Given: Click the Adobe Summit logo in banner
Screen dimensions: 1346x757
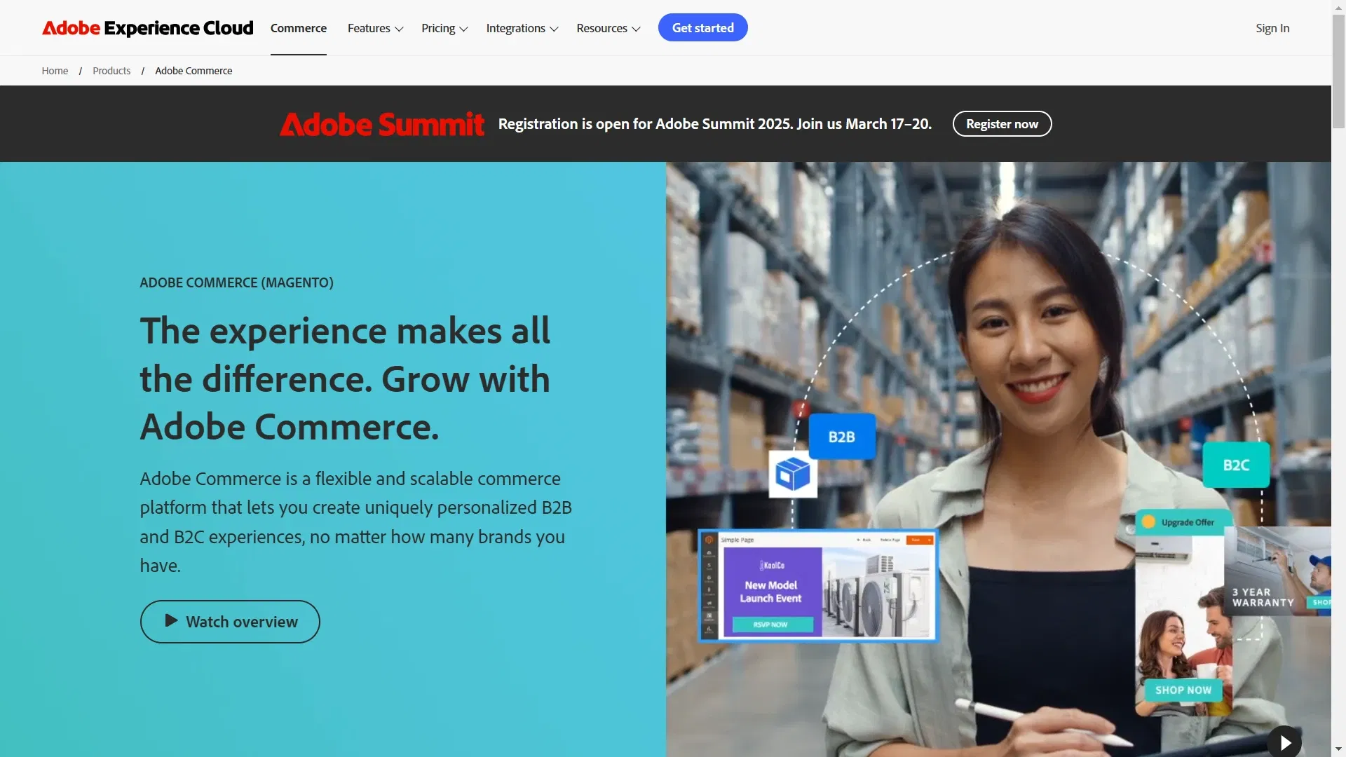Looking at the screenshot, I should coord(381,124).
